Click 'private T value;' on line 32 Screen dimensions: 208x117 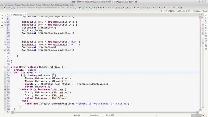[x=25, y=70]
